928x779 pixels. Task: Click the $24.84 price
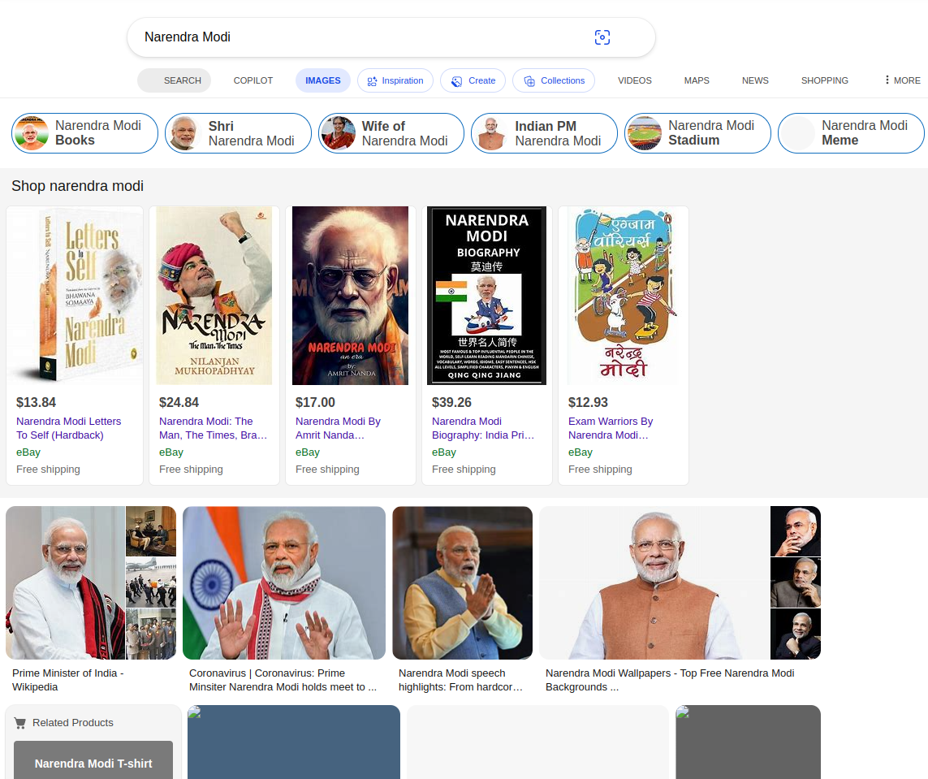179,403
